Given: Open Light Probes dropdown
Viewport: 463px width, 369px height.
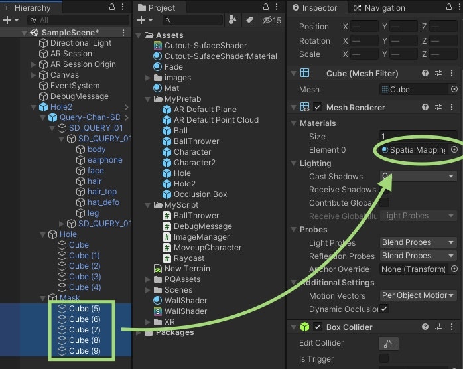Looking at the screenshot, I should pos(418,242).
